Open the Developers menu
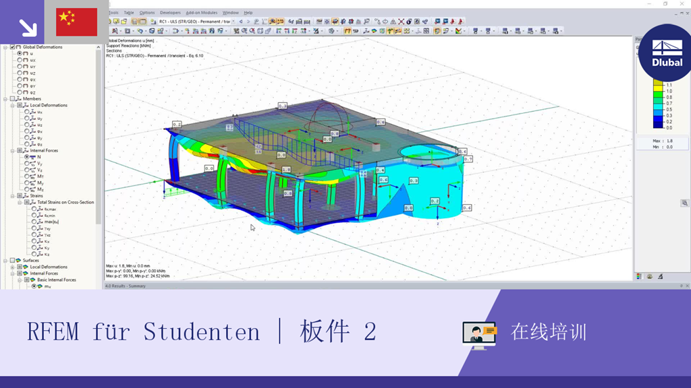691x388 pixels. pos(170,13)
